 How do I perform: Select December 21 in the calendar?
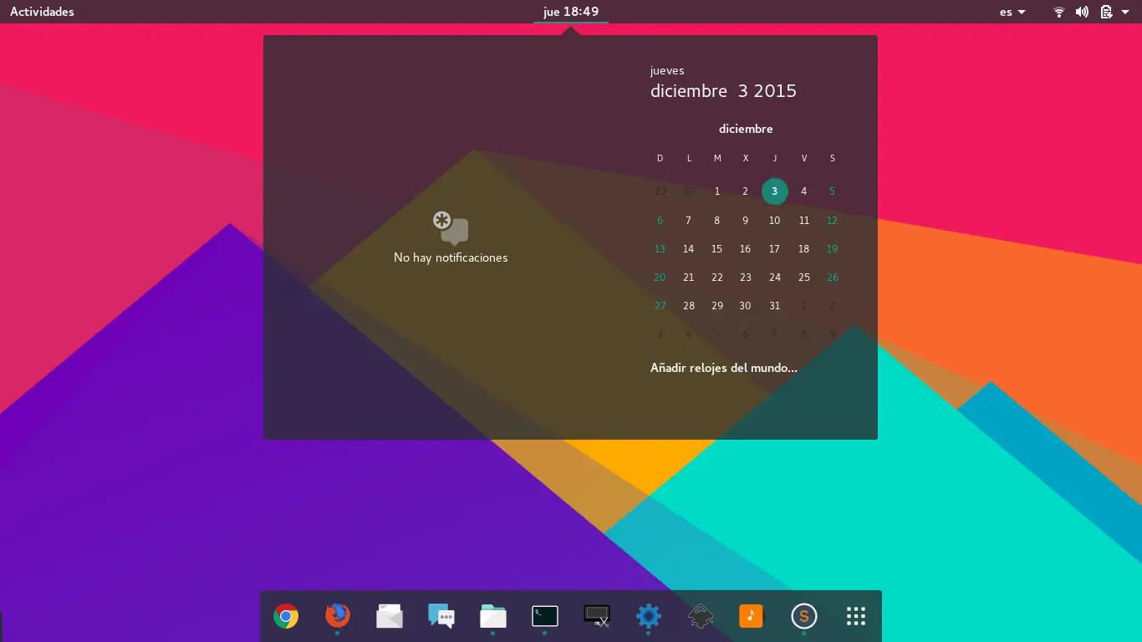(x=688, y=278)
